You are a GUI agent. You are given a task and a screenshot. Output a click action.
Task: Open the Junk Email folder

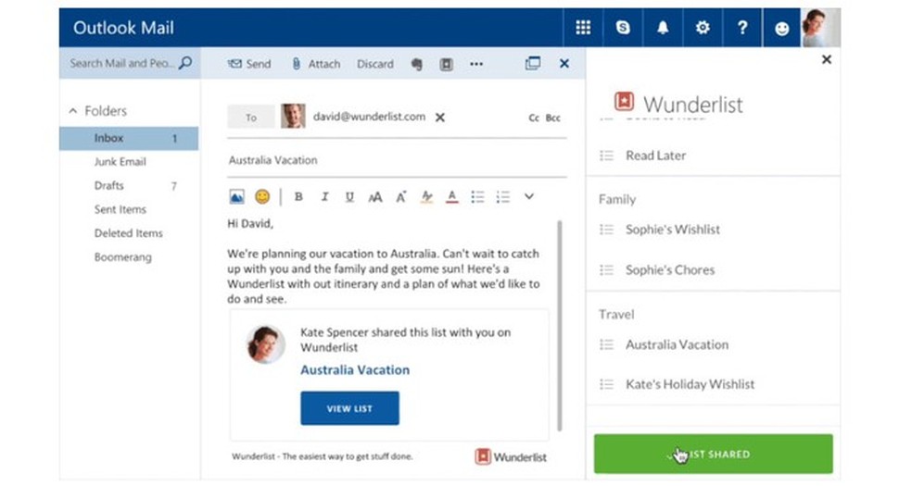click(120, 161)
